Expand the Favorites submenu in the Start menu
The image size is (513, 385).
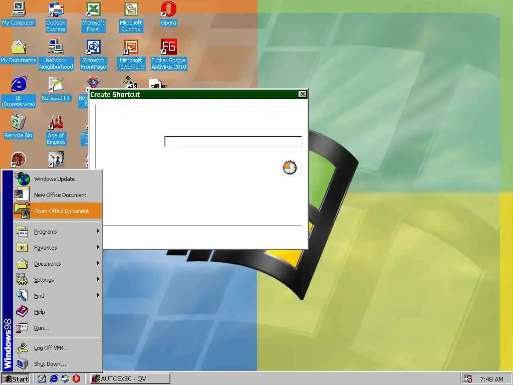pos(58,248)
